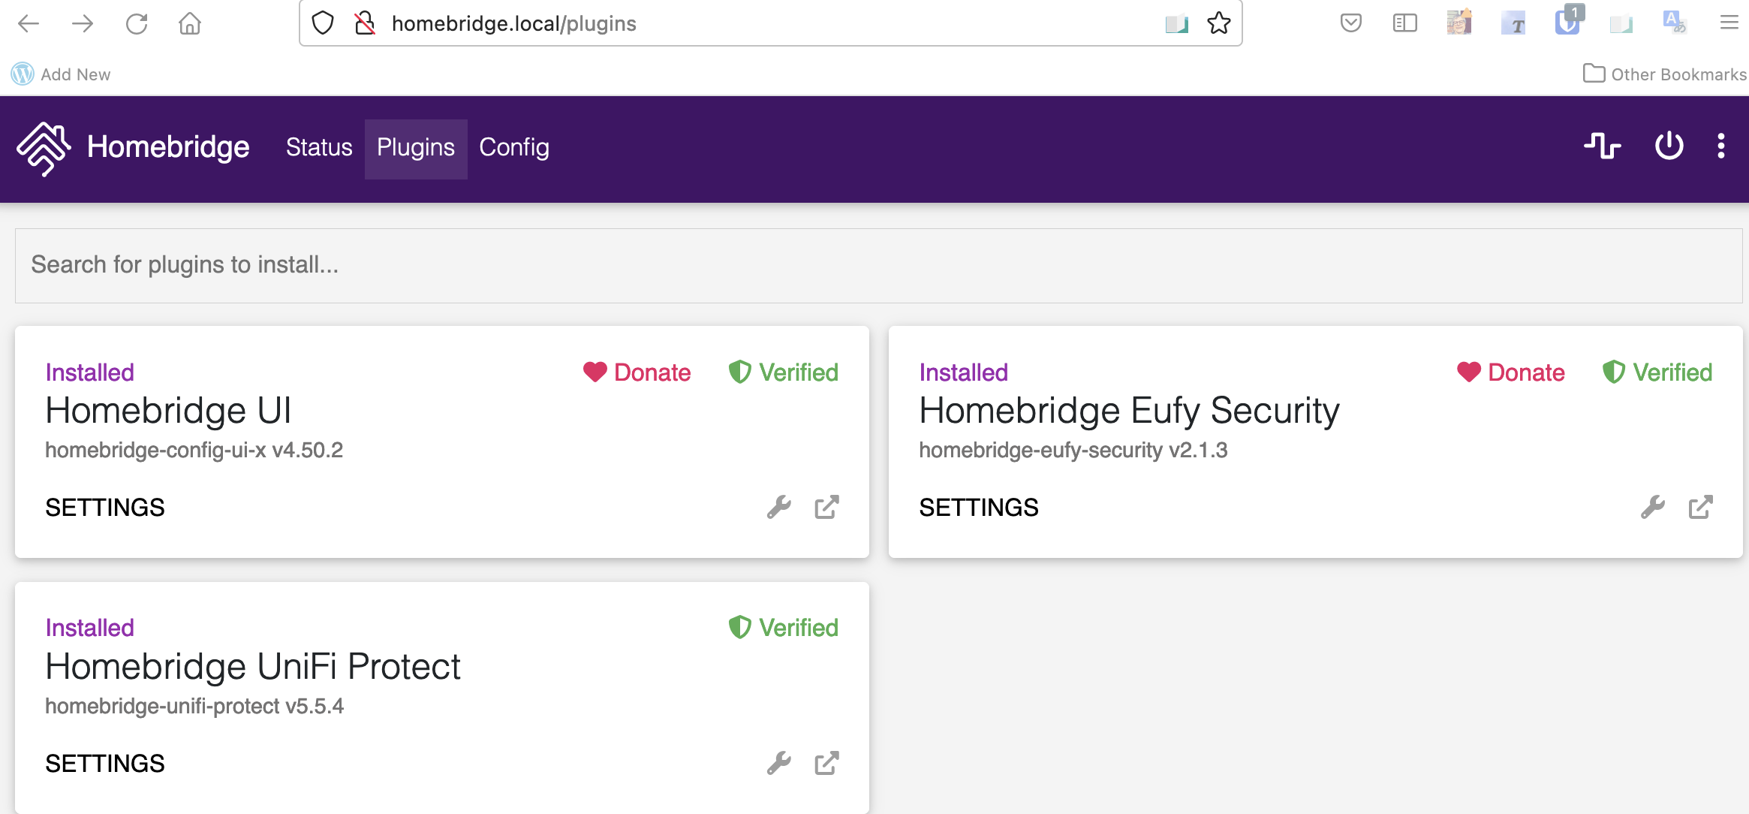Open SETTINGS for Homebridge UI plugin
1749x814 pixels.
point(105,508)
